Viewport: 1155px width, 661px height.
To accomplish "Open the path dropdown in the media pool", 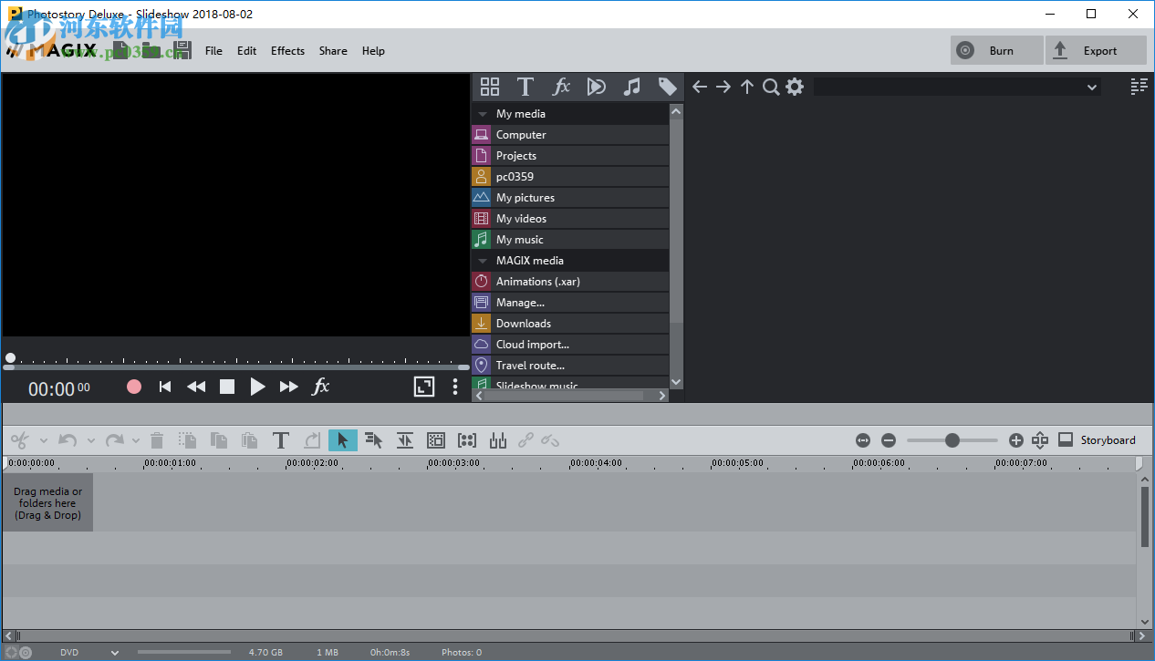I will tap(1092, 87).
